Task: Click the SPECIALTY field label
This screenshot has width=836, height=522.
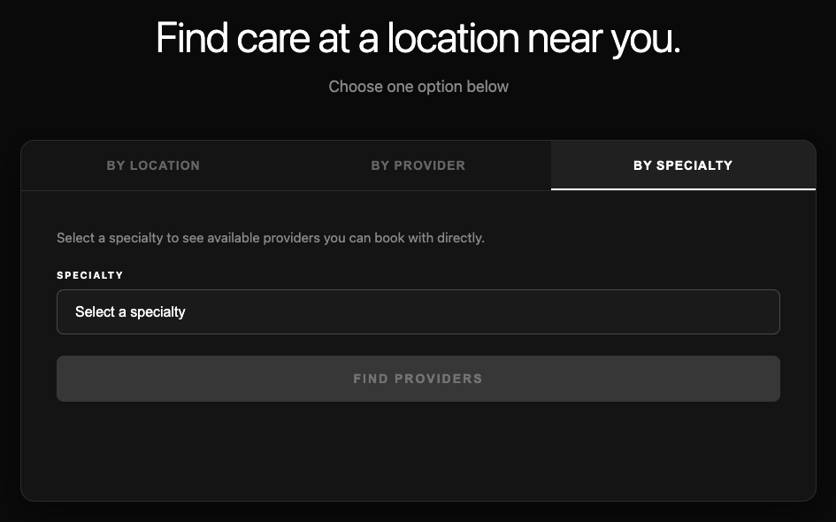Action: (90, 275)
